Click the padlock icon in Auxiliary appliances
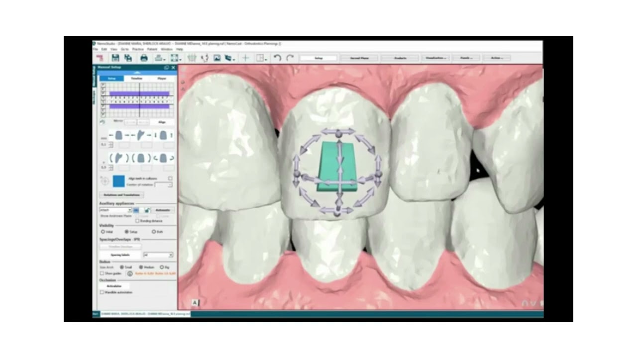This screenshot has height=358, width=637. point(147,210)
